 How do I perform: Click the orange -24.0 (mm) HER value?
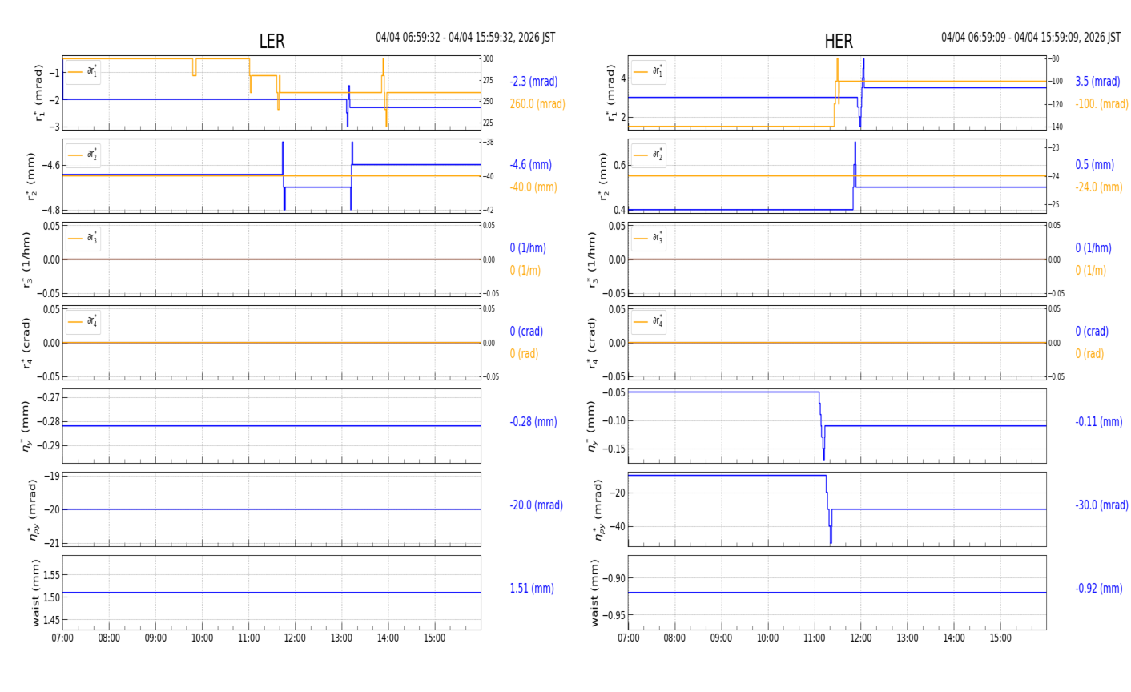(1098, 187)
